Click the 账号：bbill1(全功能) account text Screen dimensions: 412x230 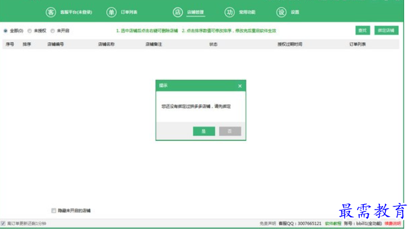tap(363, 223)
